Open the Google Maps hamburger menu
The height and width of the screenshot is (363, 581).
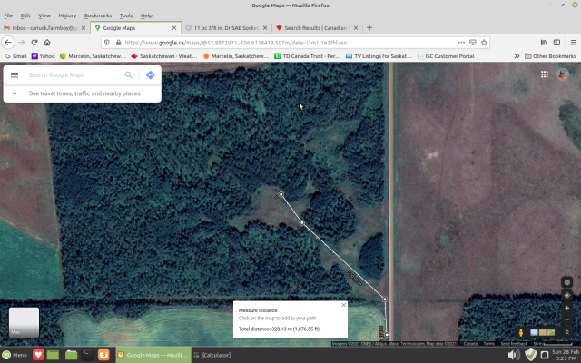point(15,75)
